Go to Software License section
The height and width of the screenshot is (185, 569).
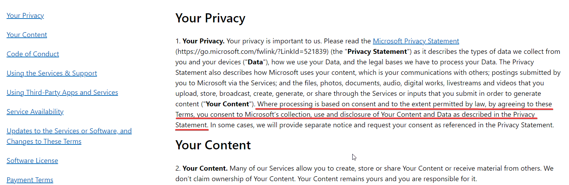pos(32,161)
